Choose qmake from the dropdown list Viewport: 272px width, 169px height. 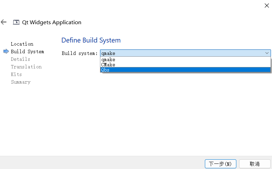[185, 59]
